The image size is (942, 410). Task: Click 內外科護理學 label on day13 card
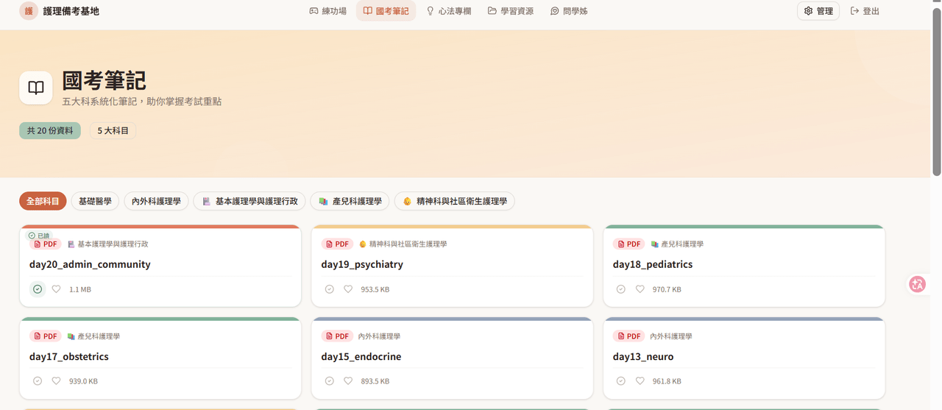coord(671,336)
